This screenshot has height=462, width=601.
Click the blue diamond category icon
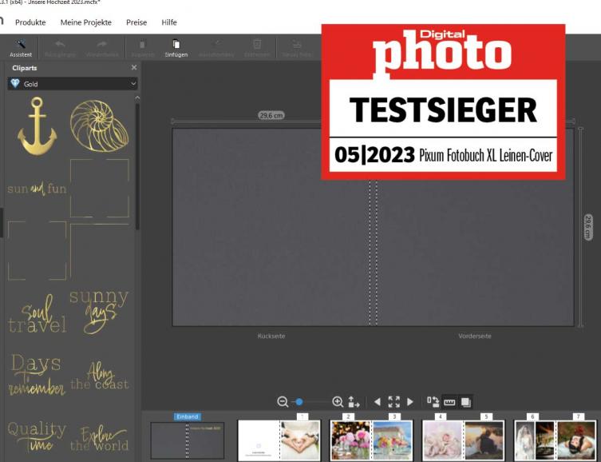pos(15,83)
